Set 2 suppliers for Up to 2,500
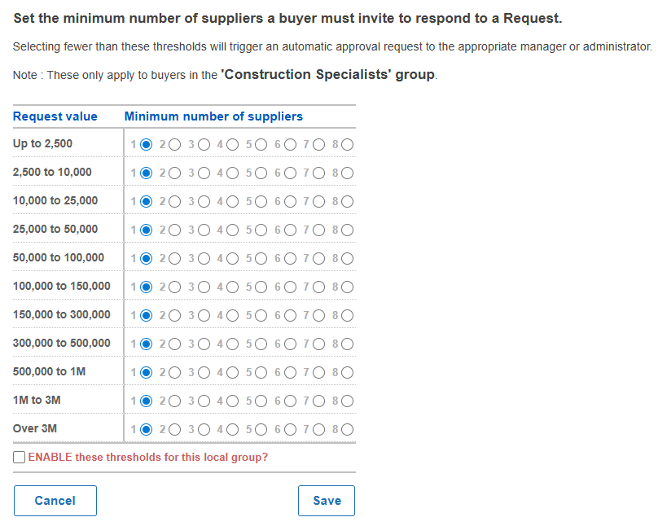This screenshot has width=658, height=526. coord(174,145)
